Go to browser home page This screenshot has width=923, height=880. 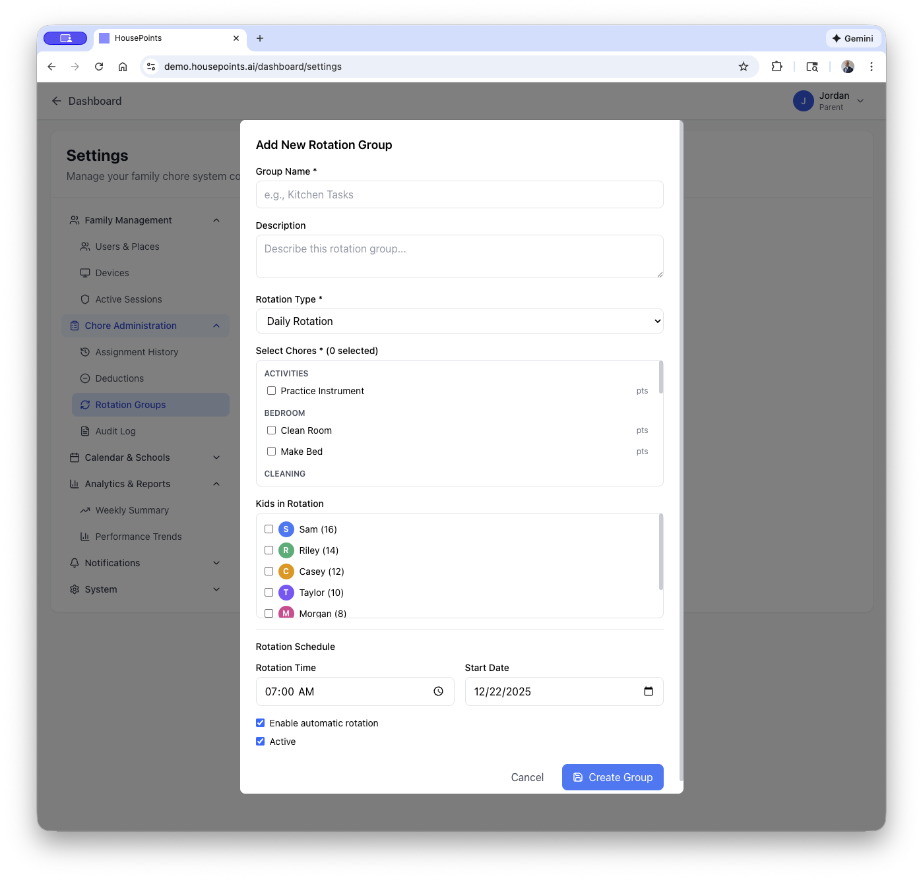click(123, 67)
